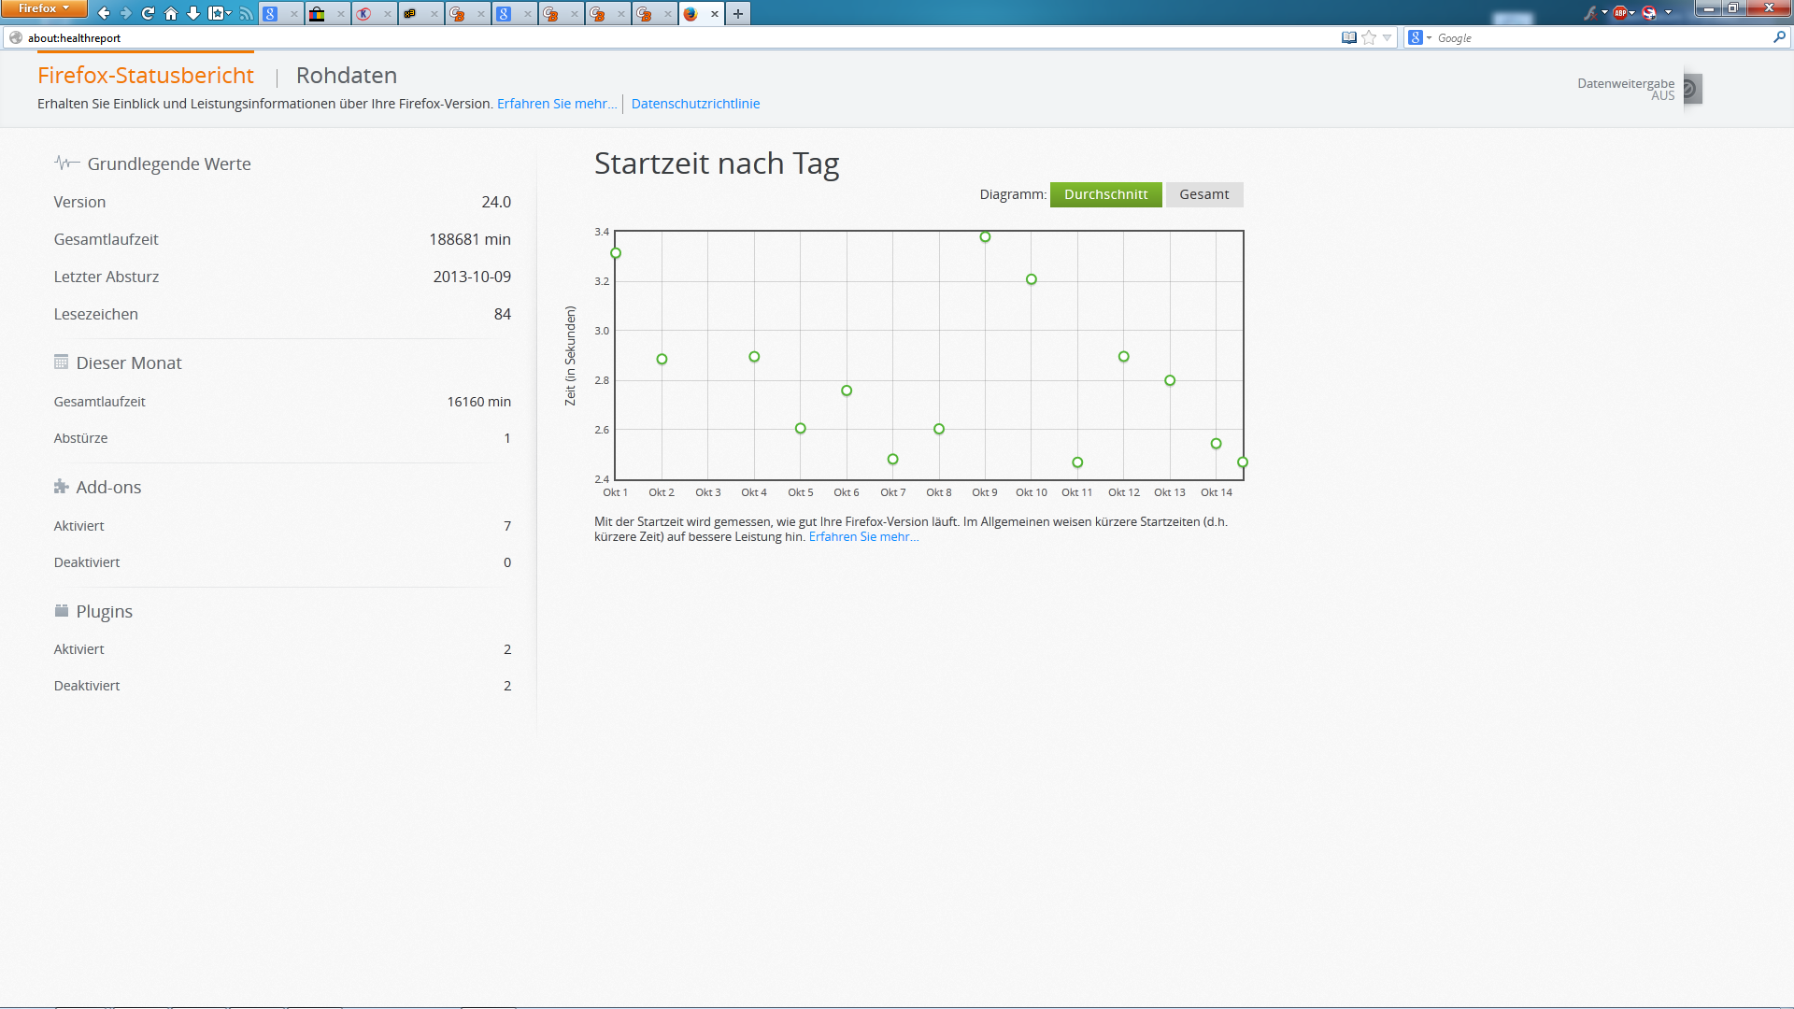Bookmark page with star icon

[1369, 37]
